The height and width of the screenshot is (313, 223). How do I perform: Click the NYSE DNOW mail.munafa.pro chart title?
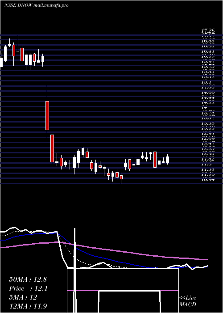(37, 5)
